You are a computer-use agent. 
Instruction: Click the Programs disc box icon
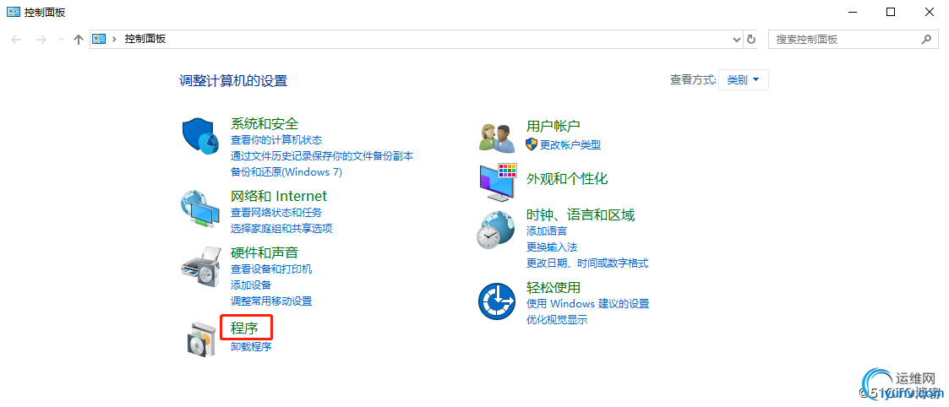200,338
